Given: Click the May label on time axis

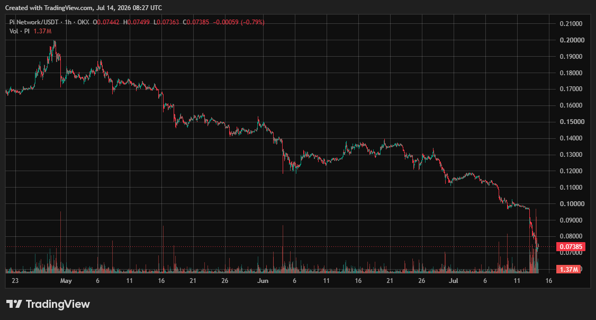Looking at the screenshot, I should [66, 281].
